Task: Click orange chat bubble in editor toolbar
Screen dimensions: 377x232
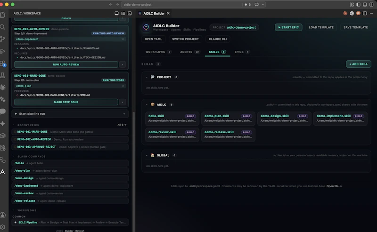Action: [x=358, y=14]
